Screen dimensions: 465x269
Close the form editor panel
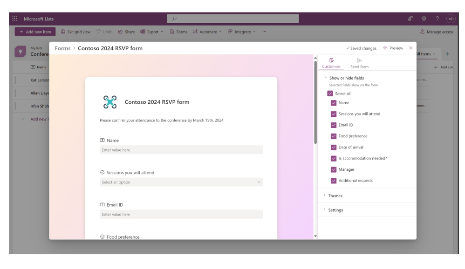point(411,48)
